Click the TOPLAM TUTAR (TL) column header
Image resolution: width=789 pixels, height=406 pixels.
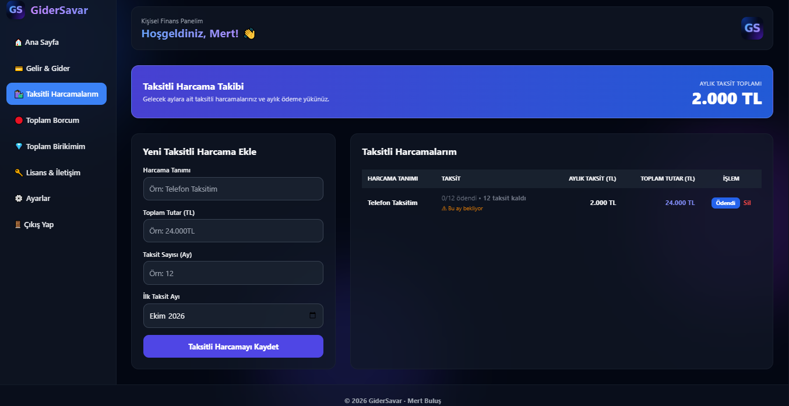(x=668, y=179)
